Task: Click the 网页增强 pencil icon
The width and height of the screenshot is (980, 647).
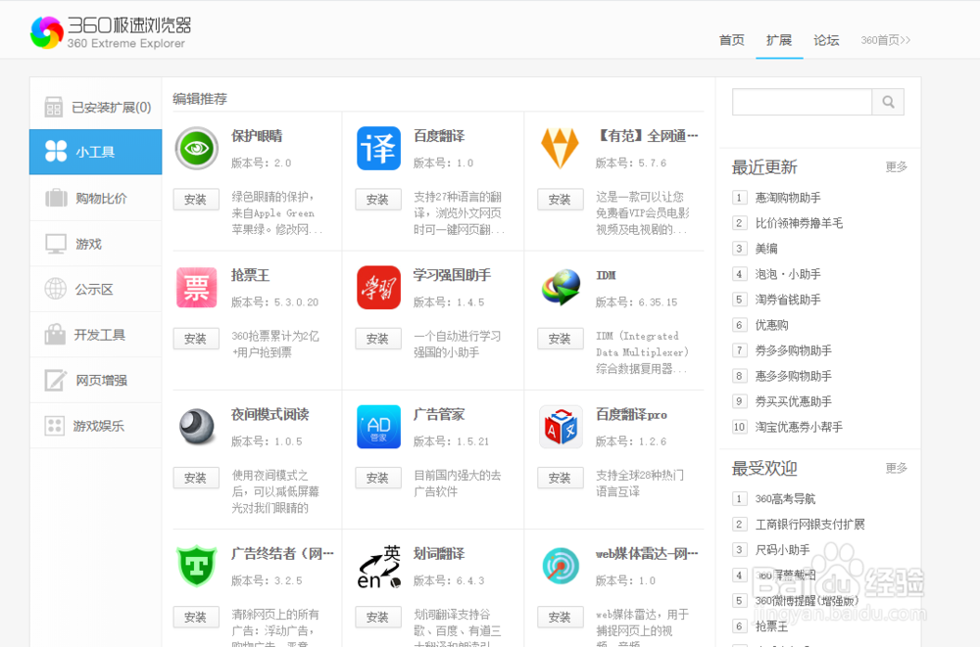Action: click(56, 380)
